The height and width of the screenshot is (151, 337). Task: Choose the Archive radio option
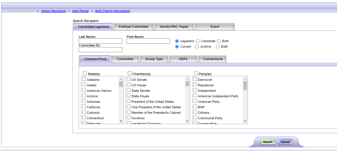point(197,46)
